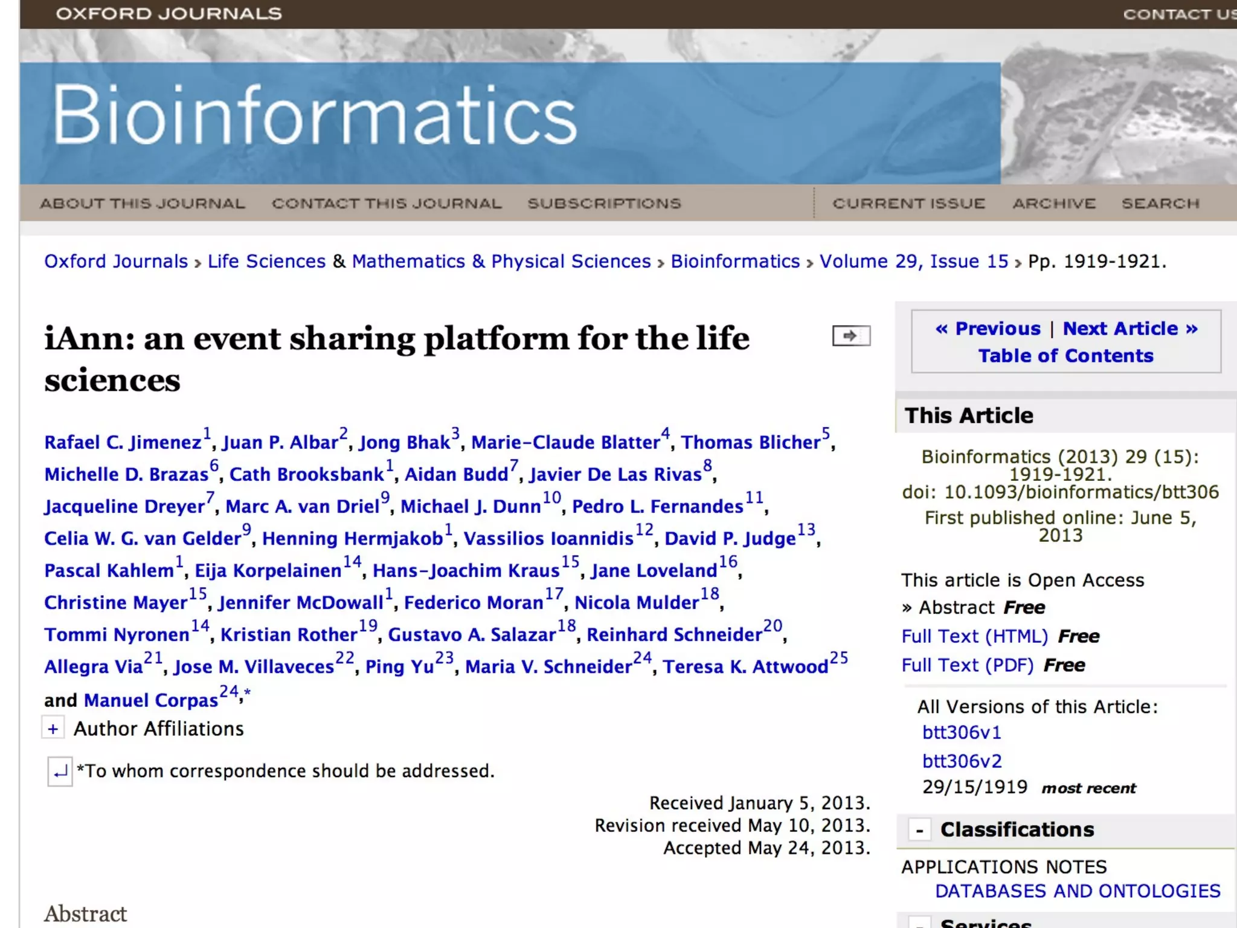Open version btt306v1 of the article
Viewport: 1237px width, 928px height.
[x=962, y=733]
